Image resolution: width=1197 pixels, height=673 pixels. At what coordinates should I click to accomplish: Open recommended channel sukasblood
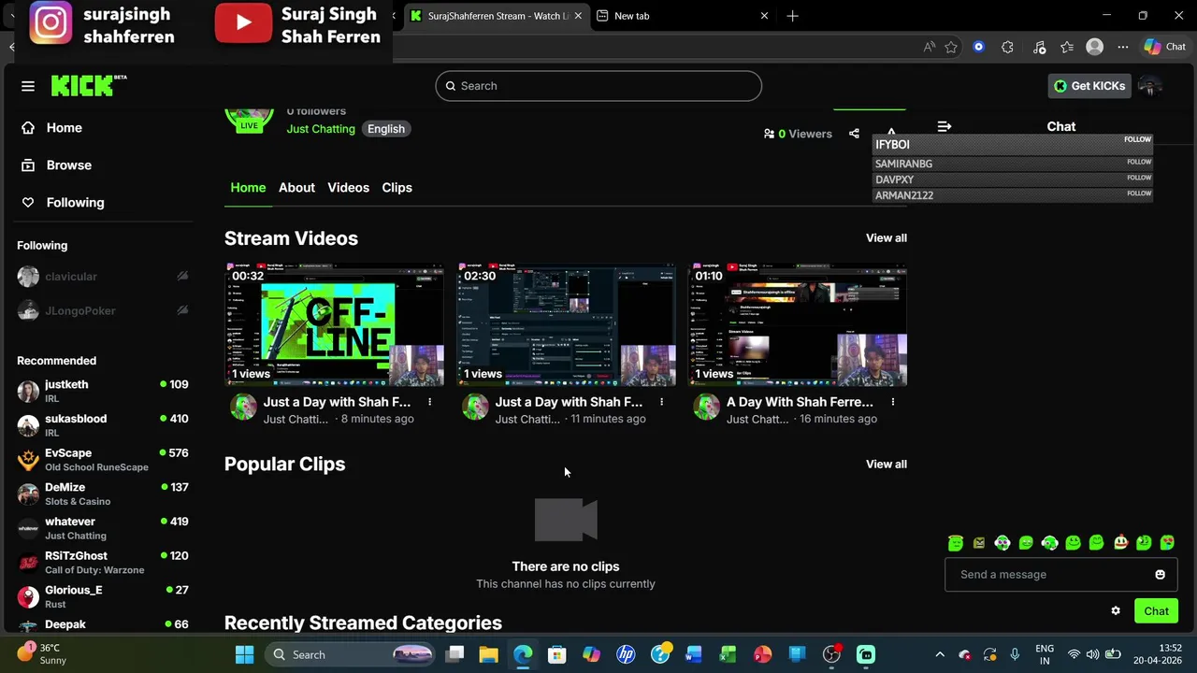[x=103, y=425]
